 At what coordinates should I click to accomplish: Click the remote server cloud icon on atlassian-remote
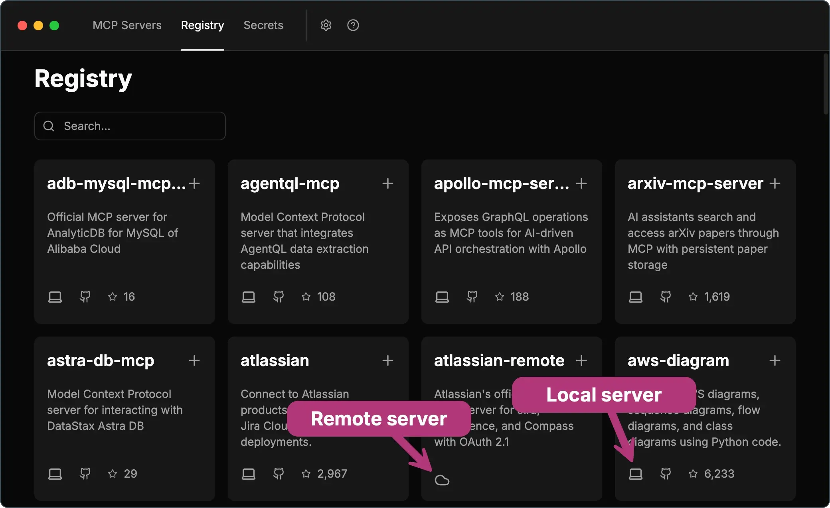tap(443, 480)
